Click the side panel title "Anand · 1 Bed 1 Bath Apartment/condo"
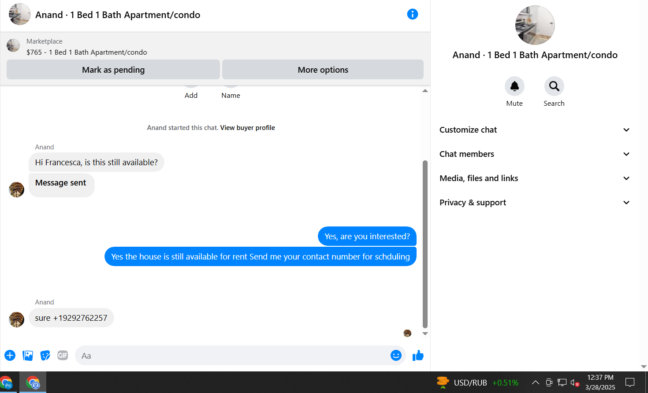The width and height of the screenshot is (648, 393). click(535, 55)
